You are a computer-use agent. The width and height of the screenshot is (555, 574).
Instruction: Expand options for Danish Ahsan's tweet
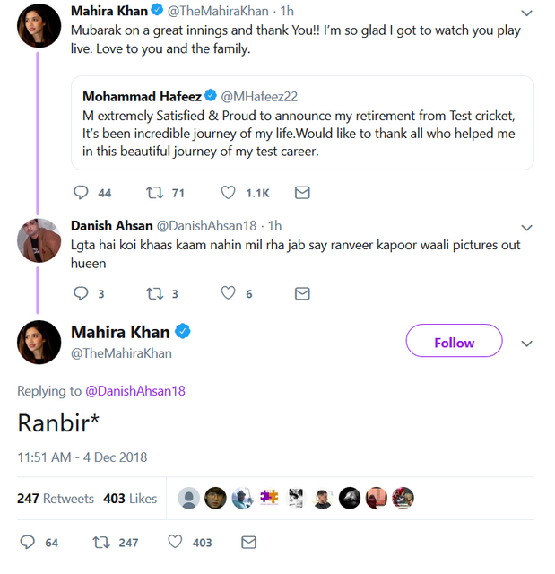(x=526, y=228)
